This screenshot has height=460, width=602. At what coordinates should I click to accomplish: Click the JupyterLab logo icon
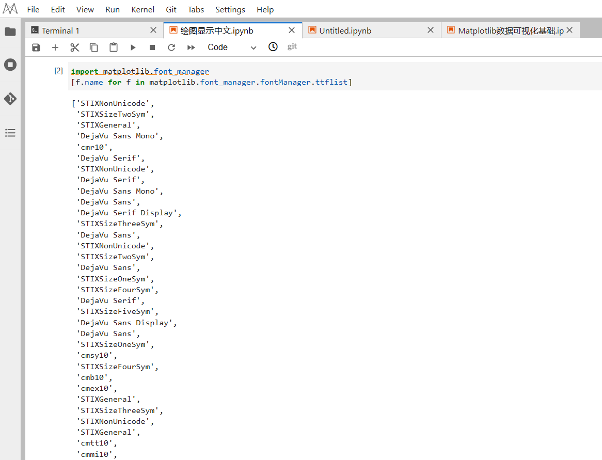(x=10, y=9)
